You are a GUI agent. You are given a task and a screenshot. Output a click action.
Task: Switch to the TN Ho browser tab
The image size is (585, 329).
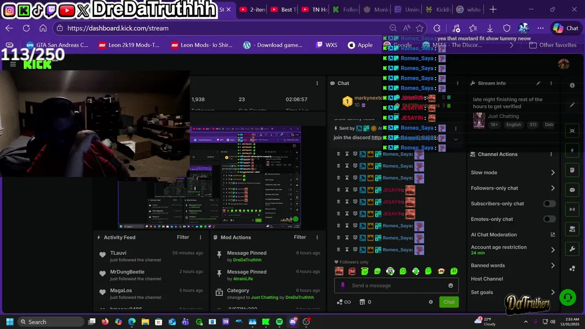314,10
